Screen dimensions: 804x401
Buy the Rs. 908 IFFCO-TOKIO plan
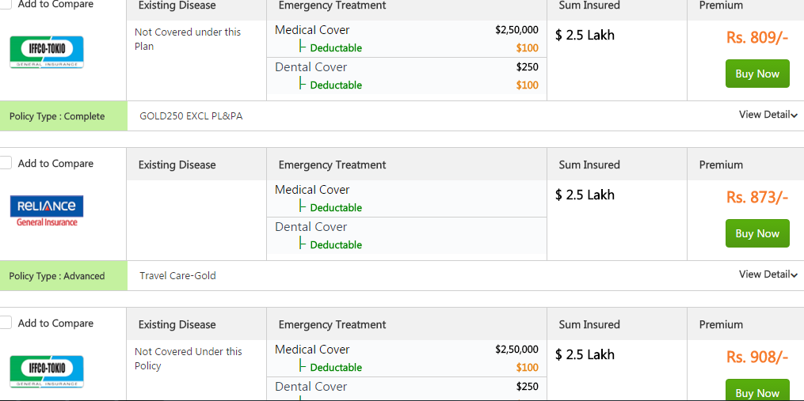(757, 390)
